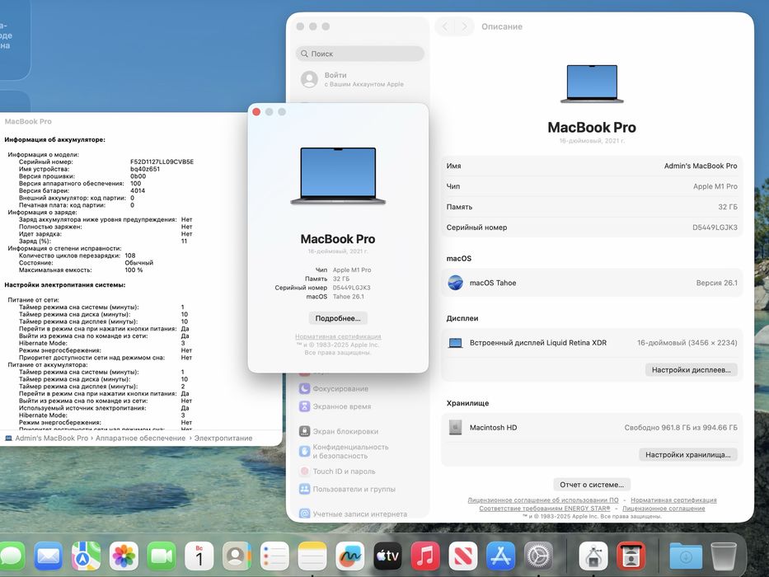Open Лицензионное соглашение об использовании ПО link
Viewport: 769px width, 577px height.
pyautogui.click(x=543, y=500)
